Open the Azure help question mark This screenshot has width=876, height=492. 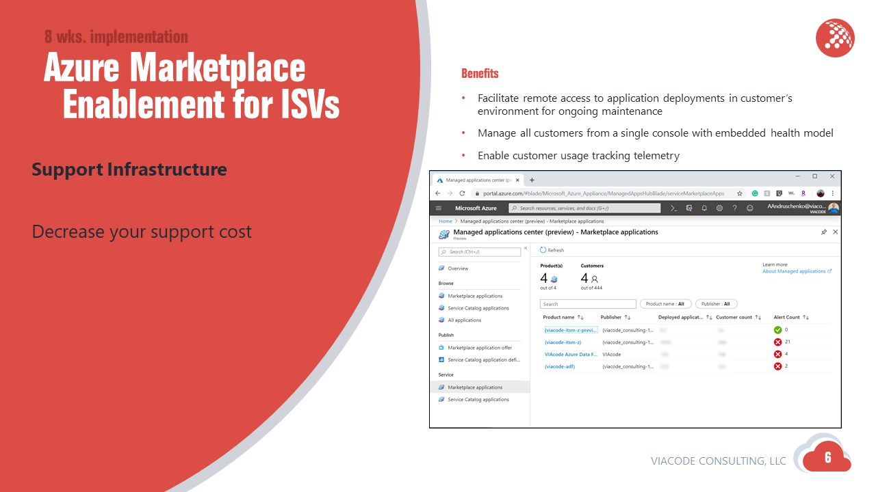(734, 208)
